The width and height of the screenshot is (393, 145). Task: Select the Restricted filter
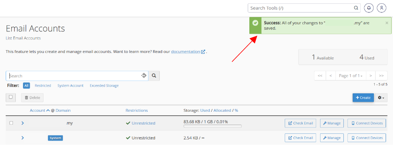click(x=43, y=86)
